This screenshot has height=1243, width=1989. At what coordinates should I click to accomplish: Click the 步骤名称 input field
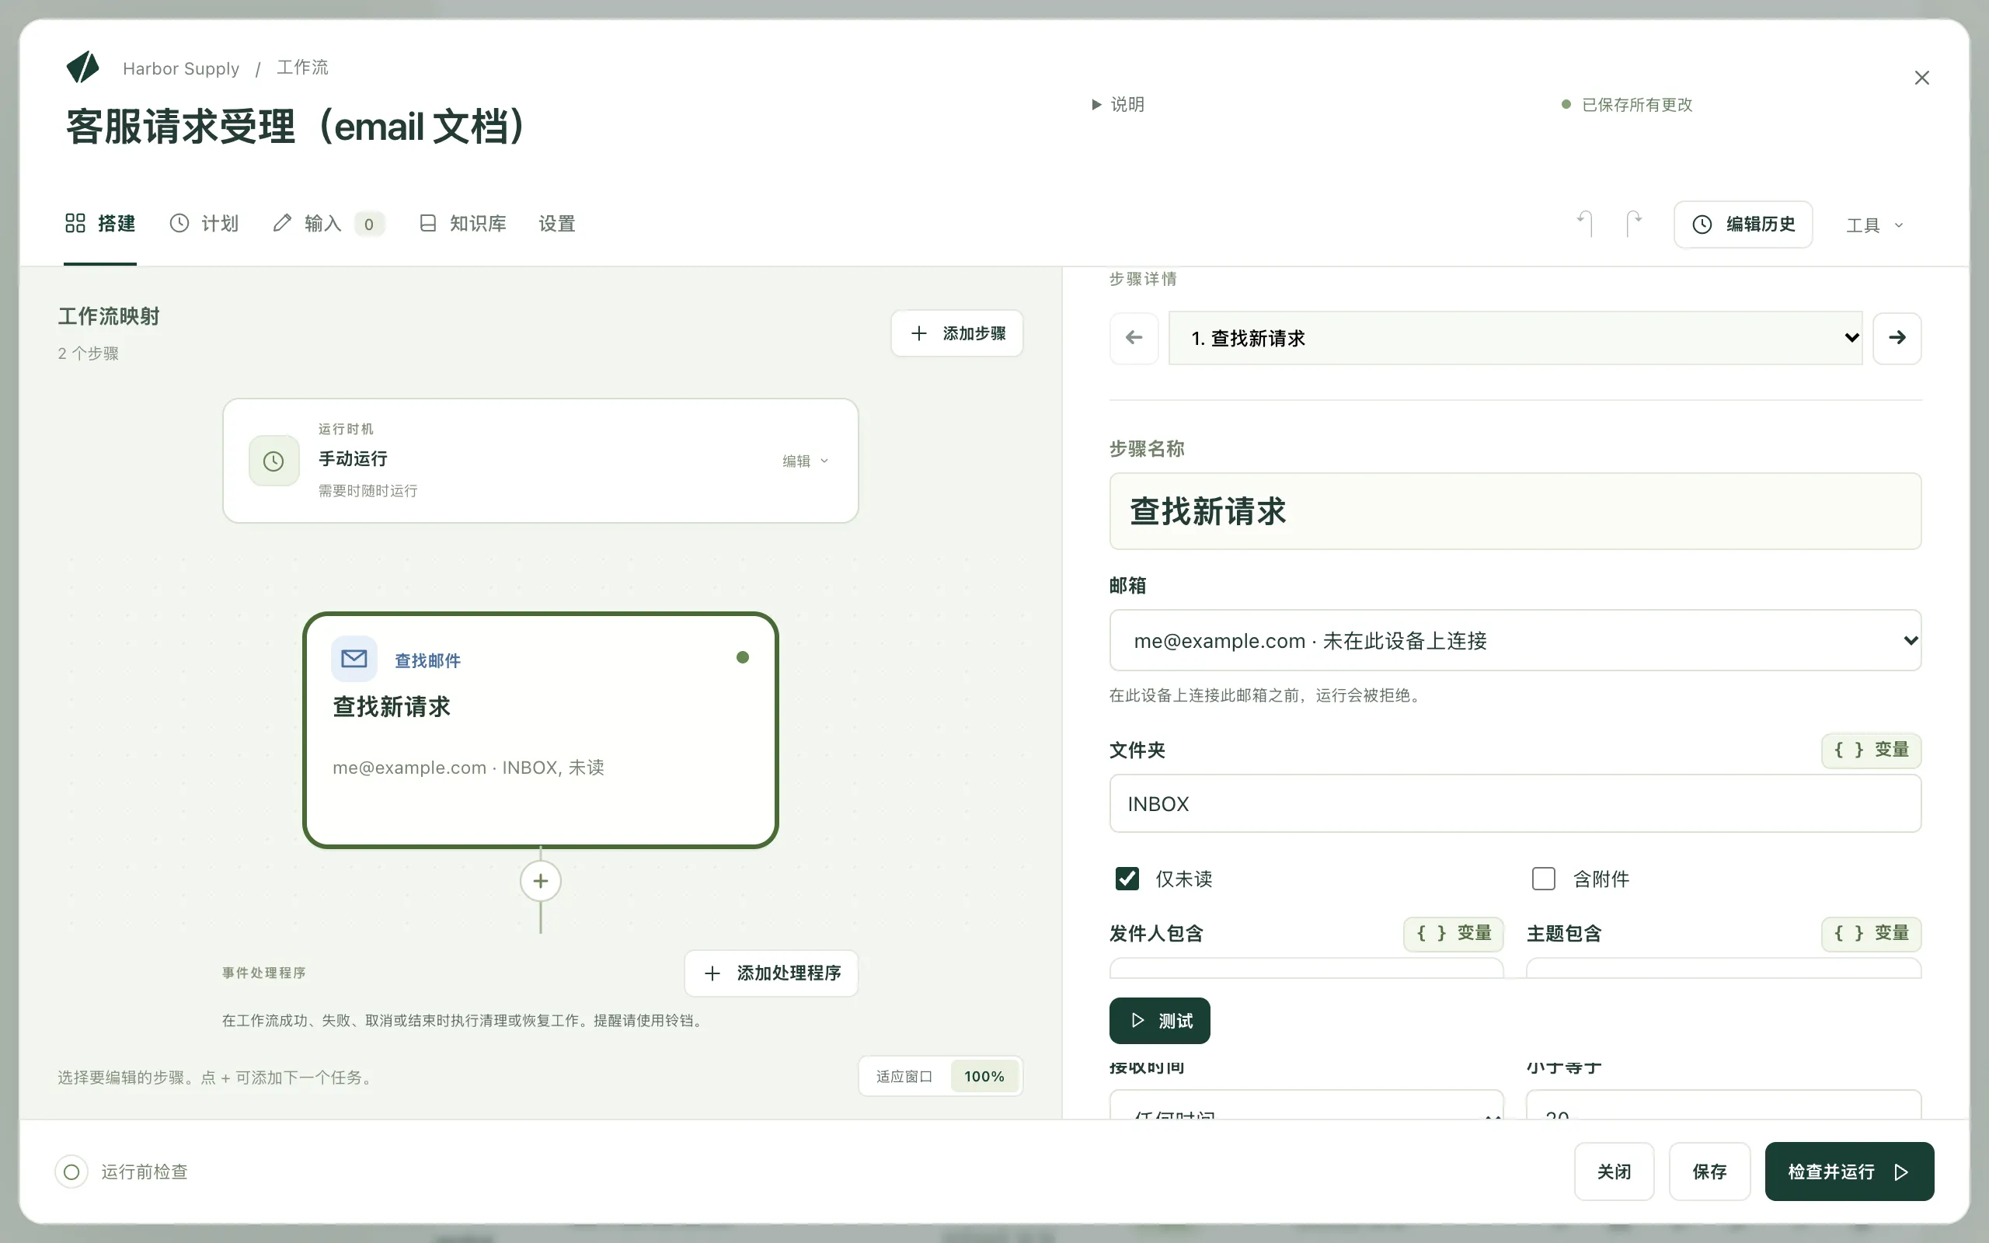pyautogui.click(x=1515, y=510)
